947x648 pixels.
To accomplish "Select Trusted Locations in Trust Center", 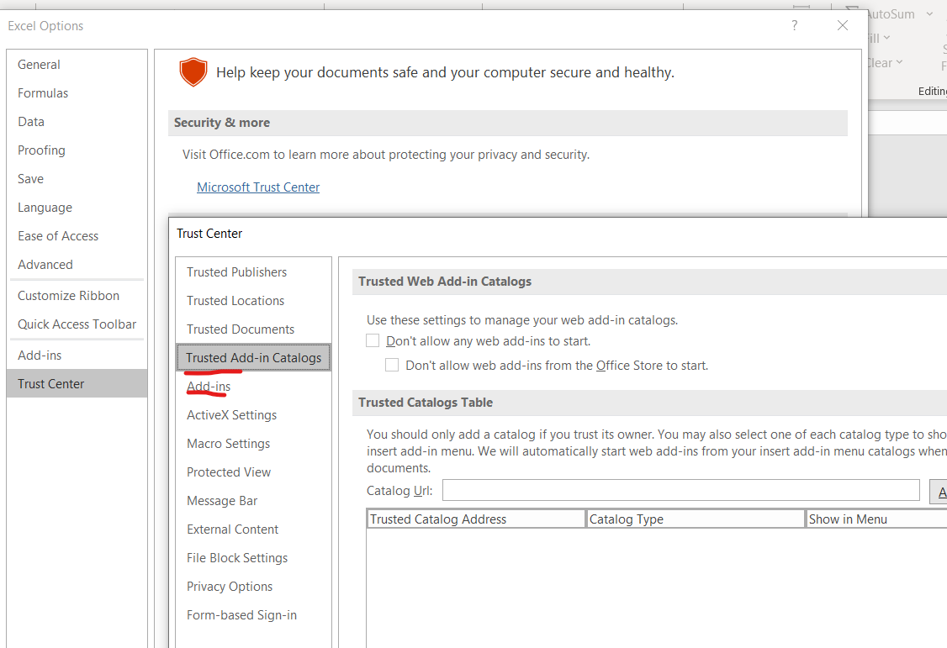I will 235,301.
